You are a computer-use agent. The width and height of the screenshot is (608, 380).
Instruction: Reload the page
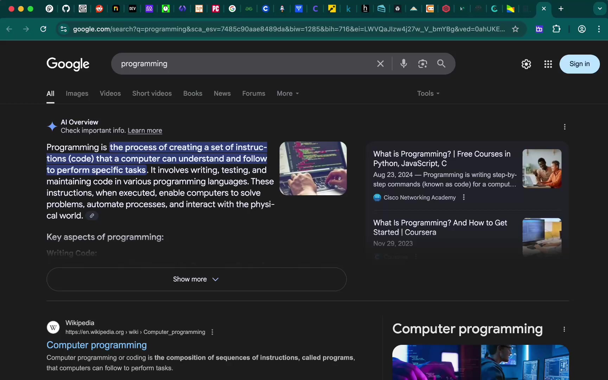click(x=43, y=29)
